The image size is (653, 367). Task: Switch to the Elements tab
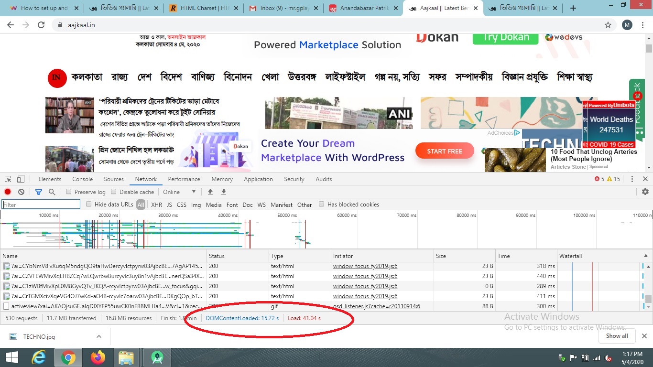click(x=50, y=179)
